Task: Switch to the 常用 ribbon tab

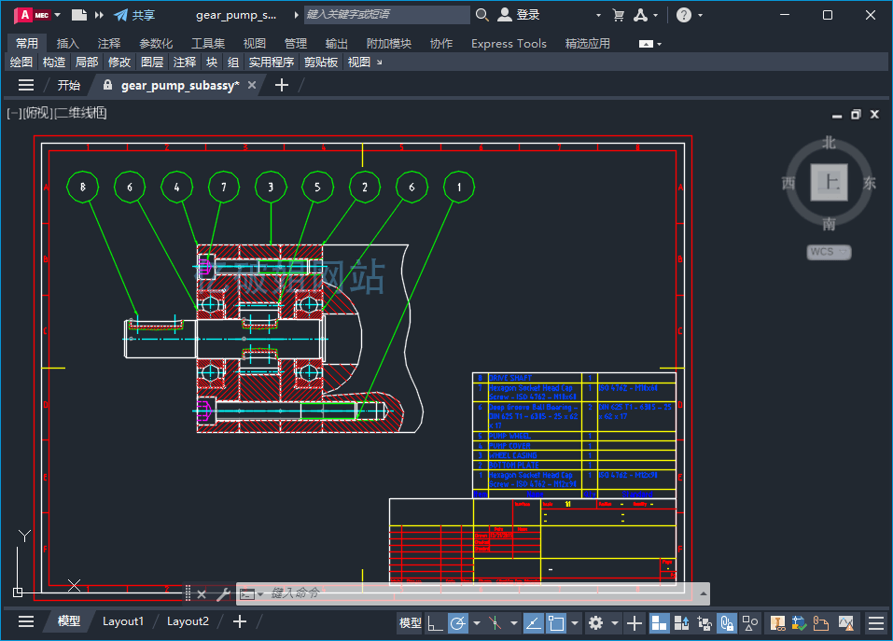Action: [x=27, y=43]
